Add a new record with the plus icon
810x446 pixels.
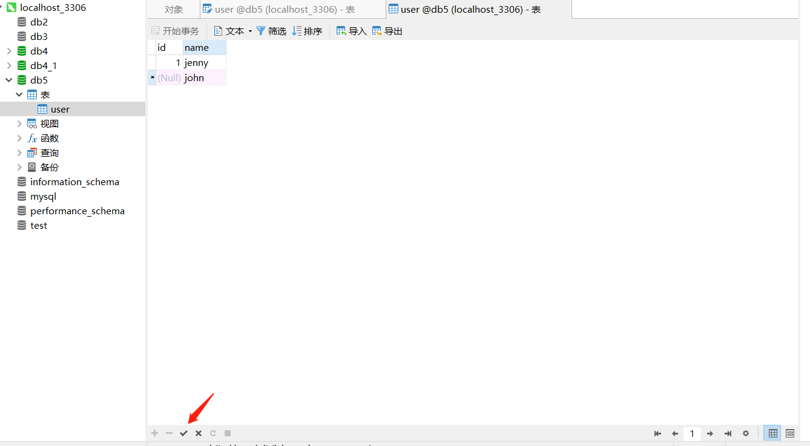point(155,433)
